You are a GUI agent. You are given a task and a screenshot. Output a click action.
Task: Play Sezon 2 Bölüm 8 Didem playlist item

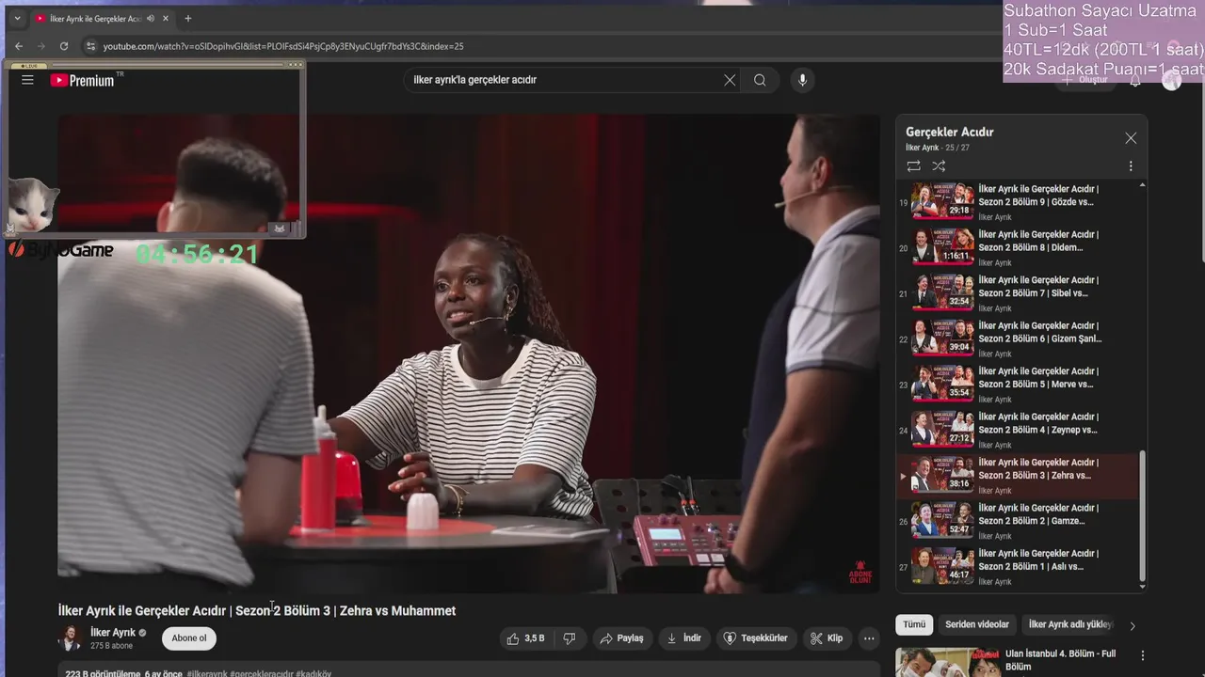[x=1019, y=248]
